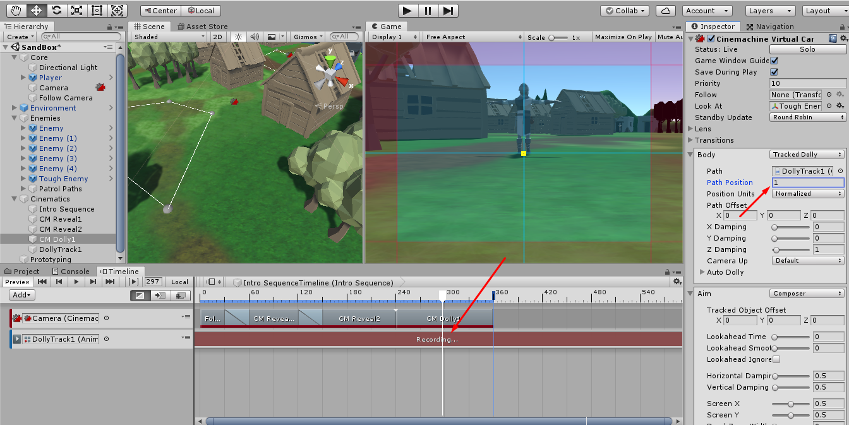
Task: Select the Rotate tool
Action: click(58, 10)
